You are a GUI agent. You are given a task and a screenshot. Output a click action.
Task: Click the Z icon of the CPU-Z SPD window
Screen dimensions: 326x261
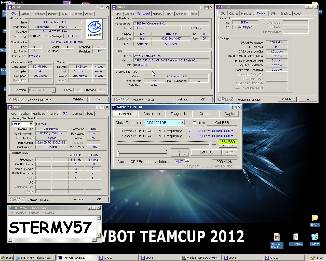10,107
